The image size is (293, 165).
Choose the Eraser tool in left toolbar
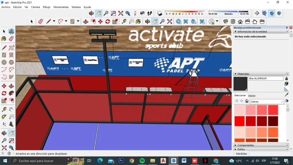tap(11, 39)
